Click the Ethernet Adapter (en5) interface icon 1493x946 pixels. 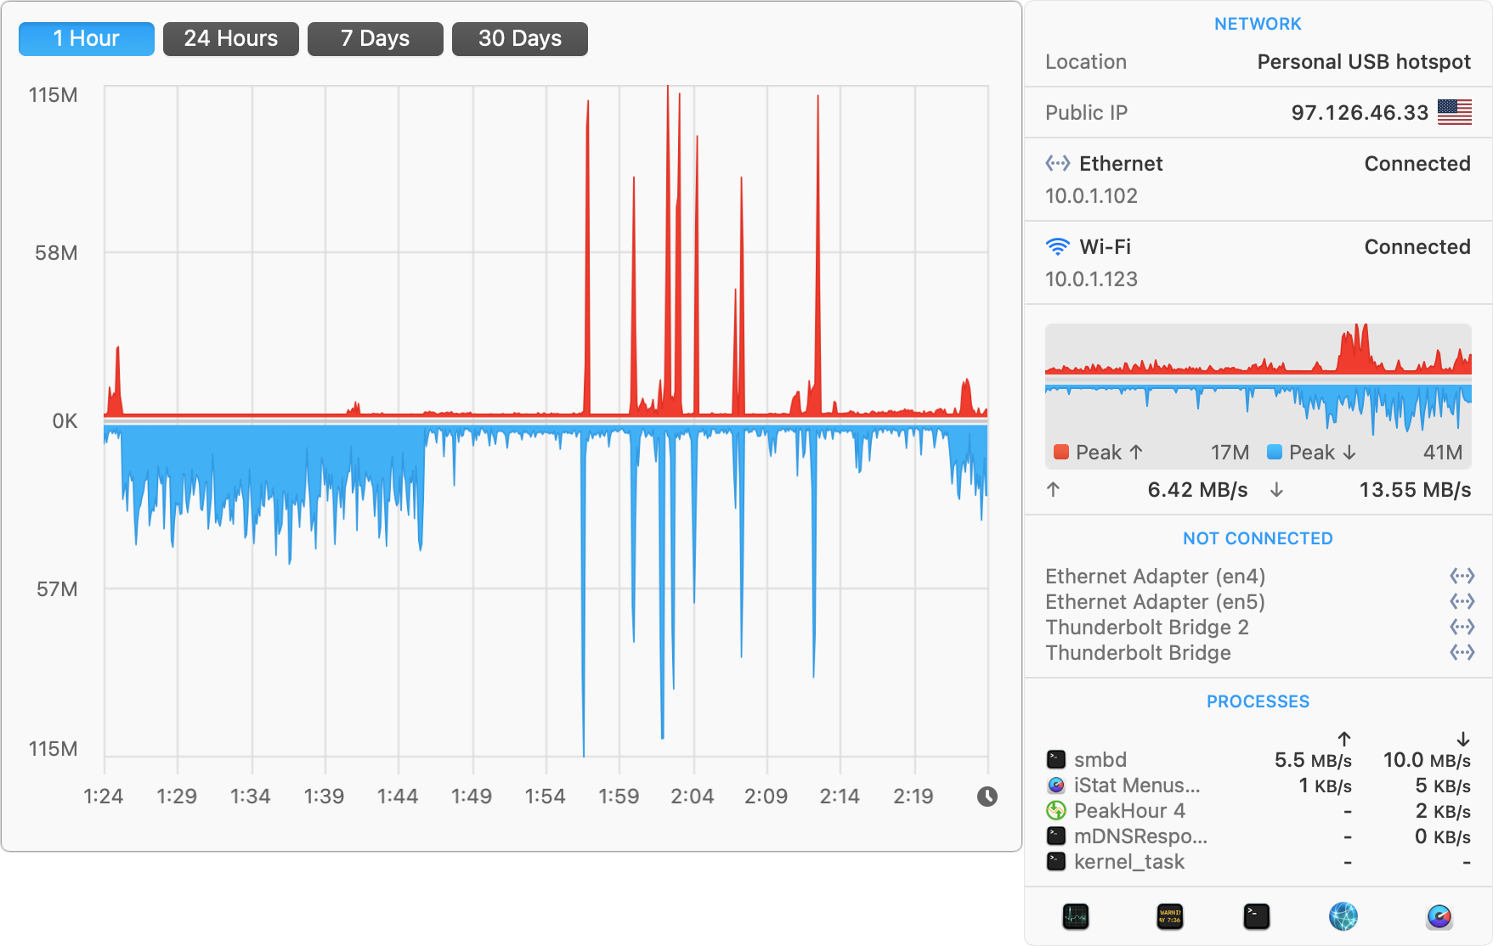pyautogui.click(x=1462, y=601)
